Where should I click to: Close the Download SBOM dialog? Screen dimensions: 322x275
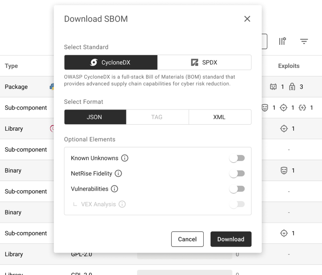[247, 19]
